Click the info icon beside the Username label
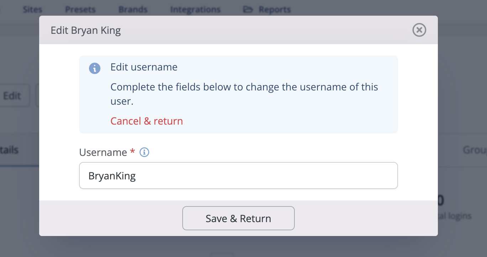 144,152
